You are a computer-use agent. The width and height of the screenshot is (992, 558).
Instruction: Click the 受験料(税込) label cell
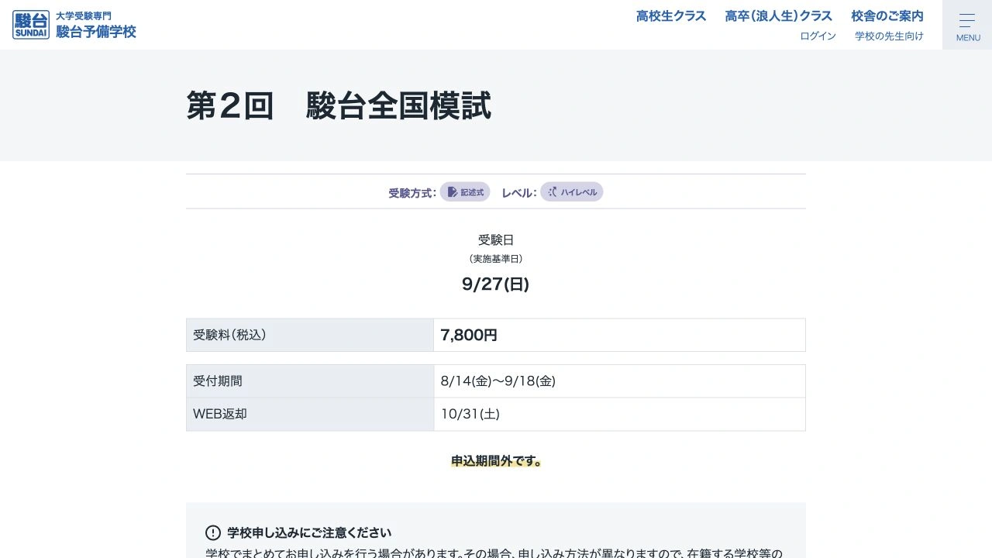310,335
